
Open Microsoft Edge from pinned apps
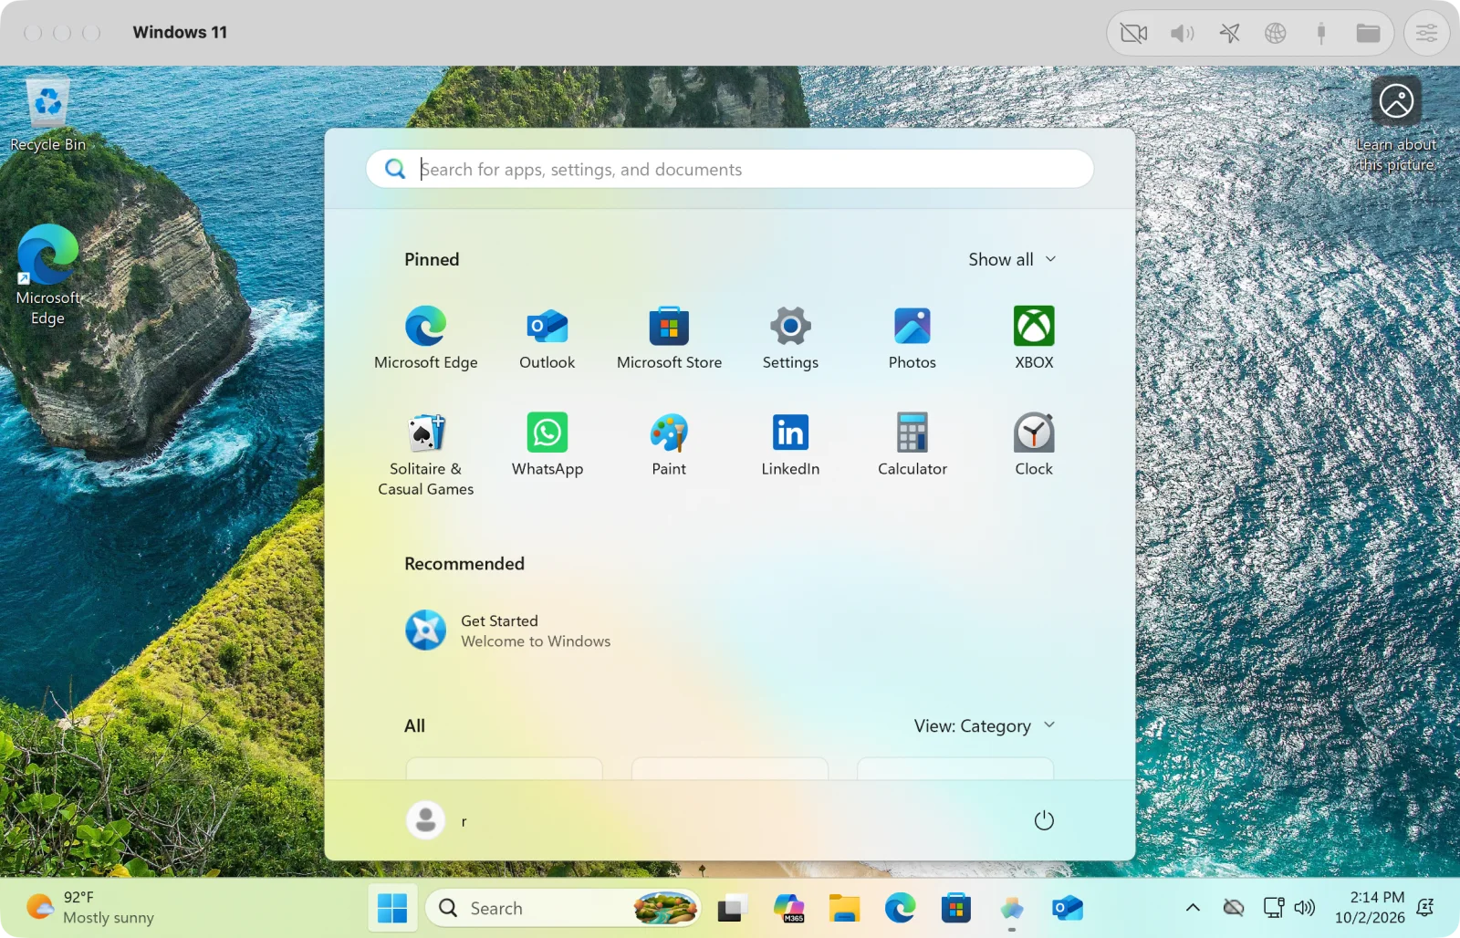click(x=425, y=338)
